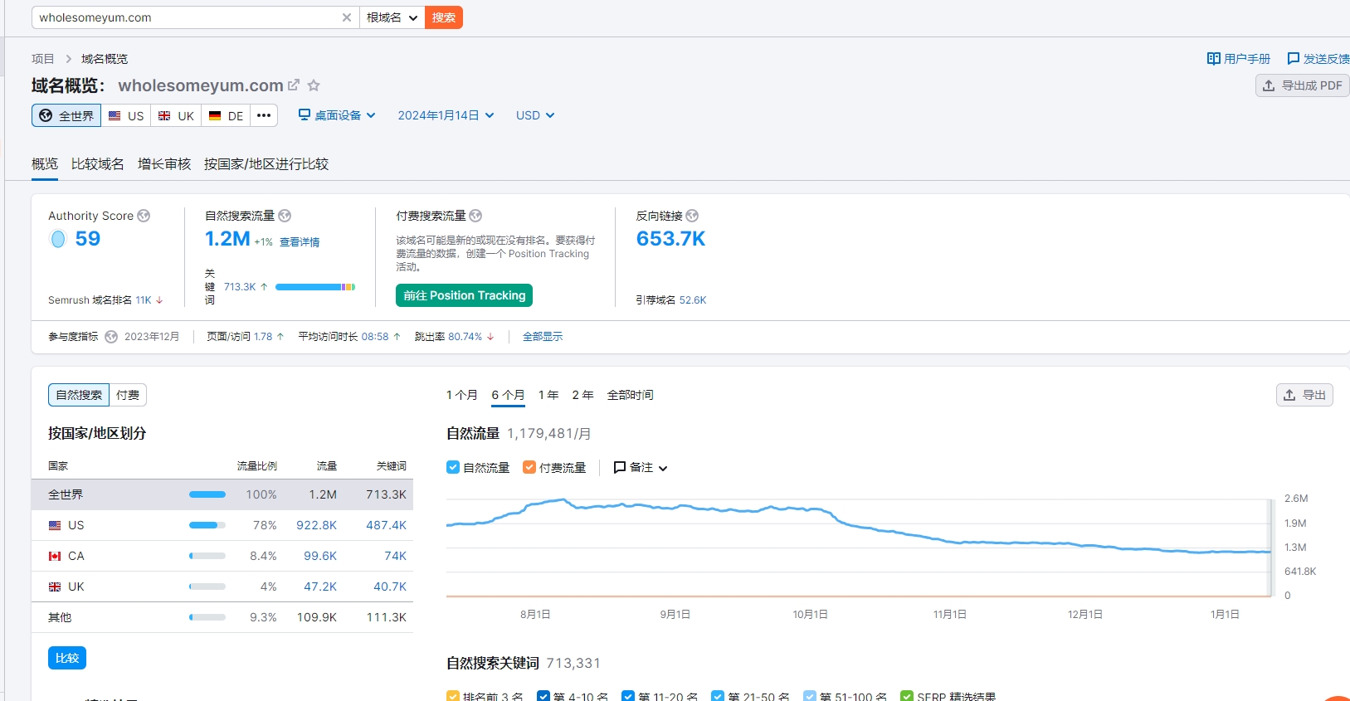Click the 653.7K backlinks value

click(670, 239)
